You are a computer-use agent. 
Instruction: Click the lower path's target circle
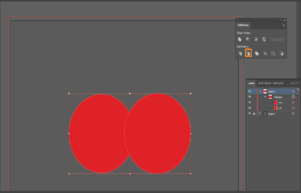[x=293, y=108]
